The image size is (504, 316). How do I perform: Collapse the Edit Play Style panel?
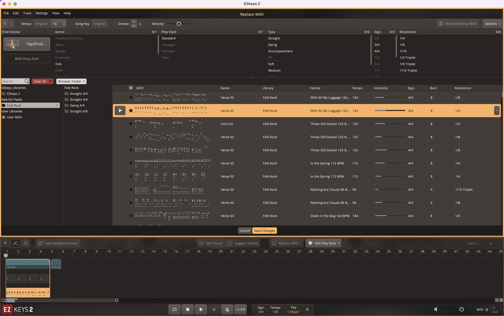pos(338,243)
